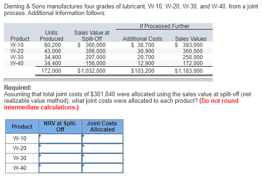Click the 'Sales Values' column header
Viewport: 262px width, 177px height.
(191, 39)
